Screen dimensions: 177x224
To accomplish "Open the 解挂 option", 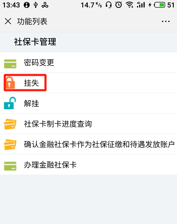I will [88, 103].
